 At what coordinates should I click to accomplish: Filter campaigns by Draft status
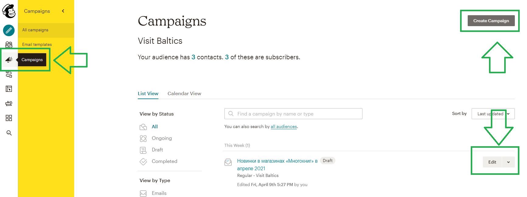point(157,150)
